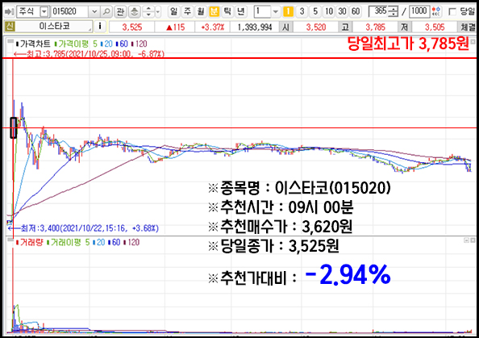
Task: Switch to the 일 daily chart tab
Action: (174, 11)
